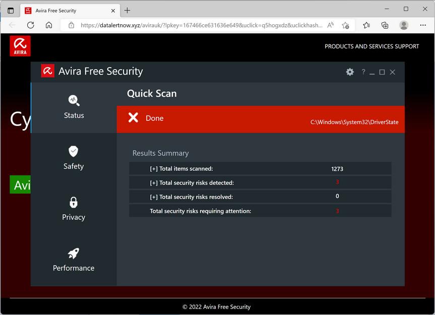Image resolution: width=435 pixels, height=315 pixels.
Task: Go to the browser home page
Action: tap(49, 25)
